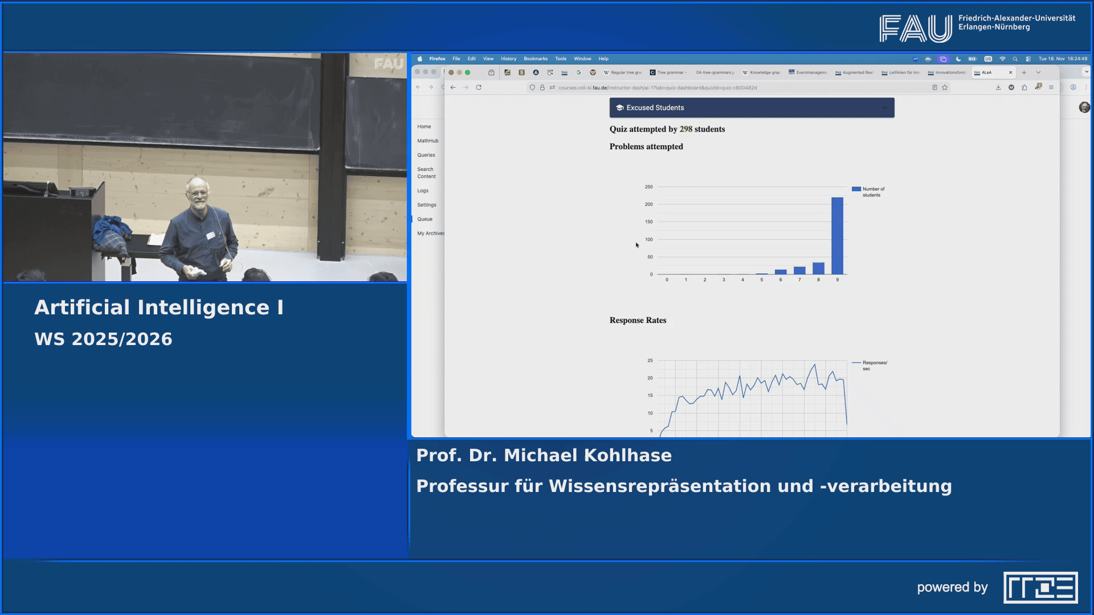Open Settings in the dashboard sidebar
Viewport: 1094px width, 615px height.
click(x=426, y=204)
